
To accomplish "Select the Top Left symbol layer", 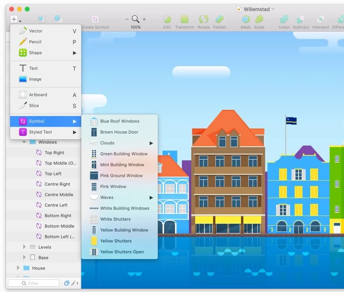I will pos(44,174).
